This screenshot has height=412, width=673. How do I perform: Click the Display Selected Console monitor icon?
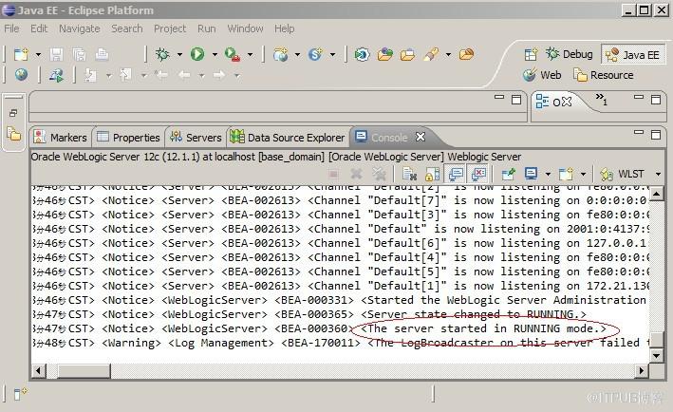pos(531,174)
